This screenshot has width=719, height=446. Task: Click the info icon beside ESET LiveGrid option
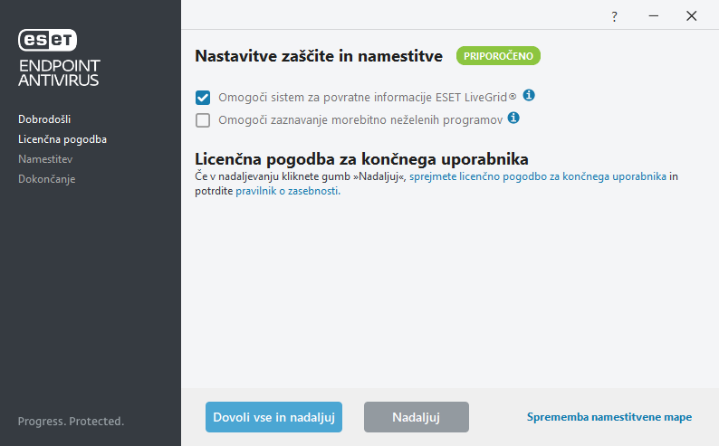tap(529, 95)
